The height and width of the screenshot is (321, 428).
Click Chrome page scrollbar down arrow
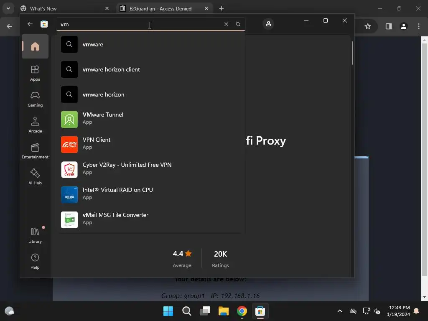(x=424, y=297)
